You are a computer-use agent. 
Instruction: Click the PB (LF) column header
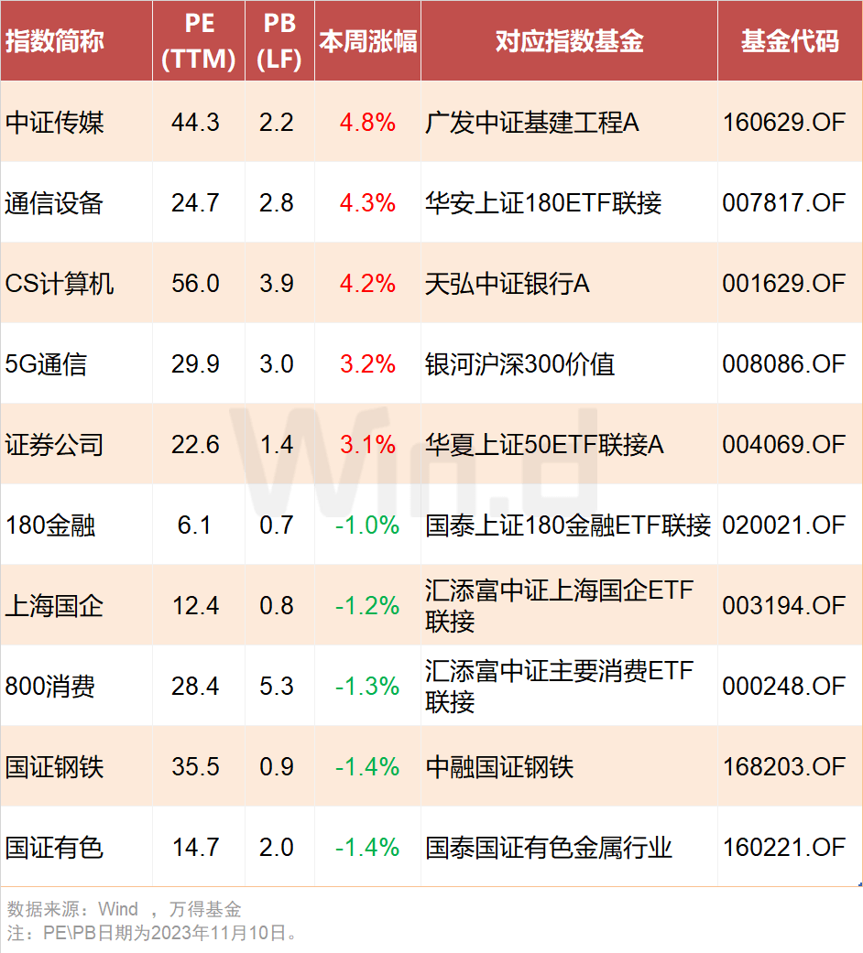[x=279, y=41]
